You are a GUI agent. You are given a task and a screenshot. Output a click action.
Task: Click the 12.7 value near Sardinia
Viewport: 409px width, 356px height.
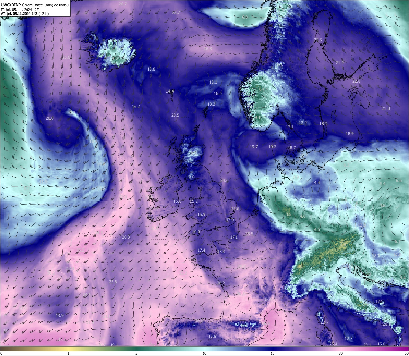click(x=349, y=339)
